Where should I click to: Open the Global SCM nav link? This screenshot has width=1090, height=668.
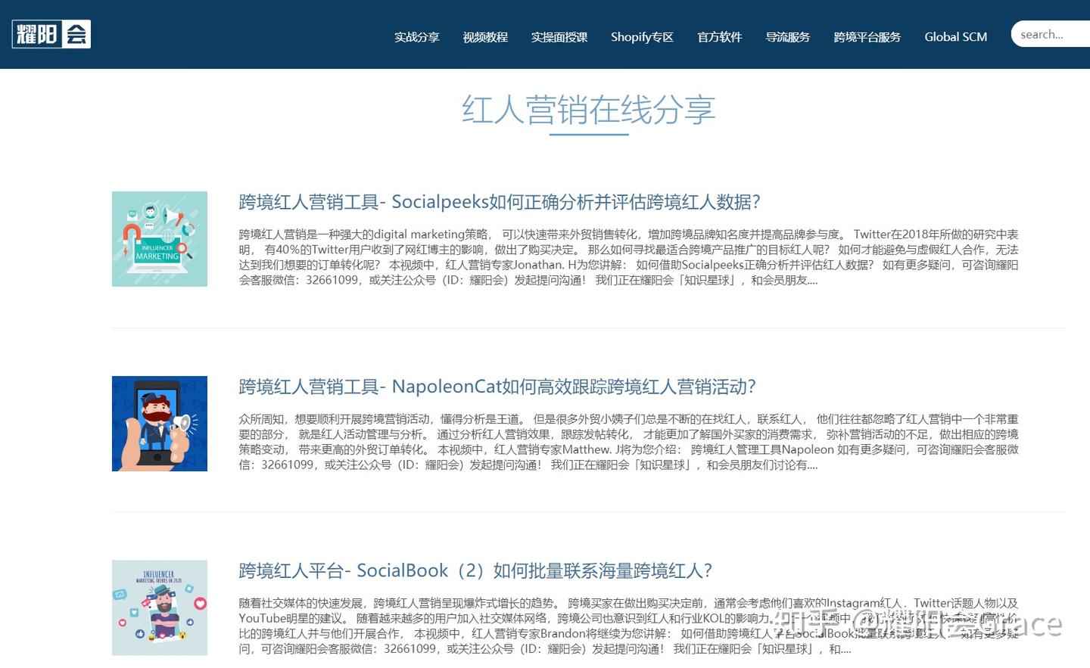click(956, 37)
